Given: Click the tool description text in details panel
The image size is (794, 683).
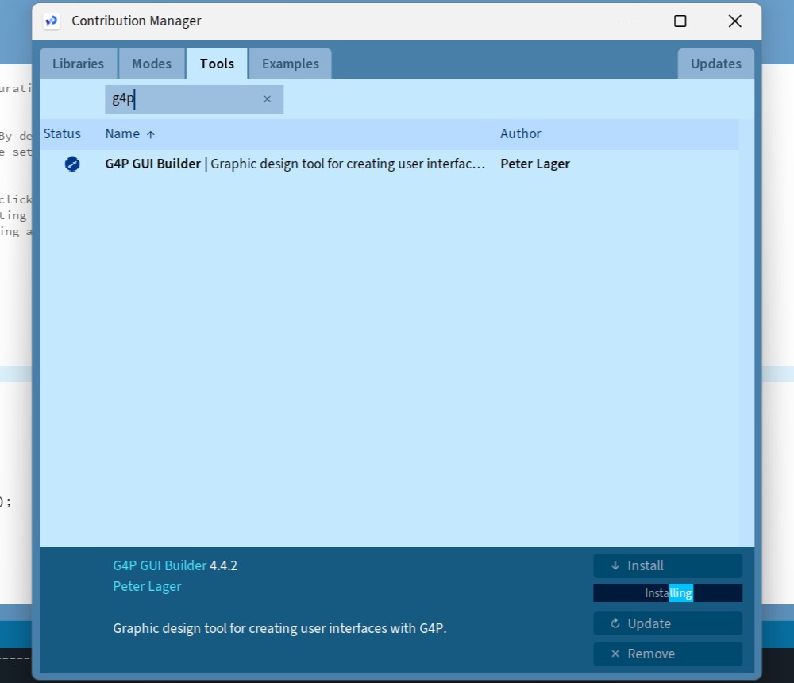Looking at the screenshot, I should tap(279, 628).
